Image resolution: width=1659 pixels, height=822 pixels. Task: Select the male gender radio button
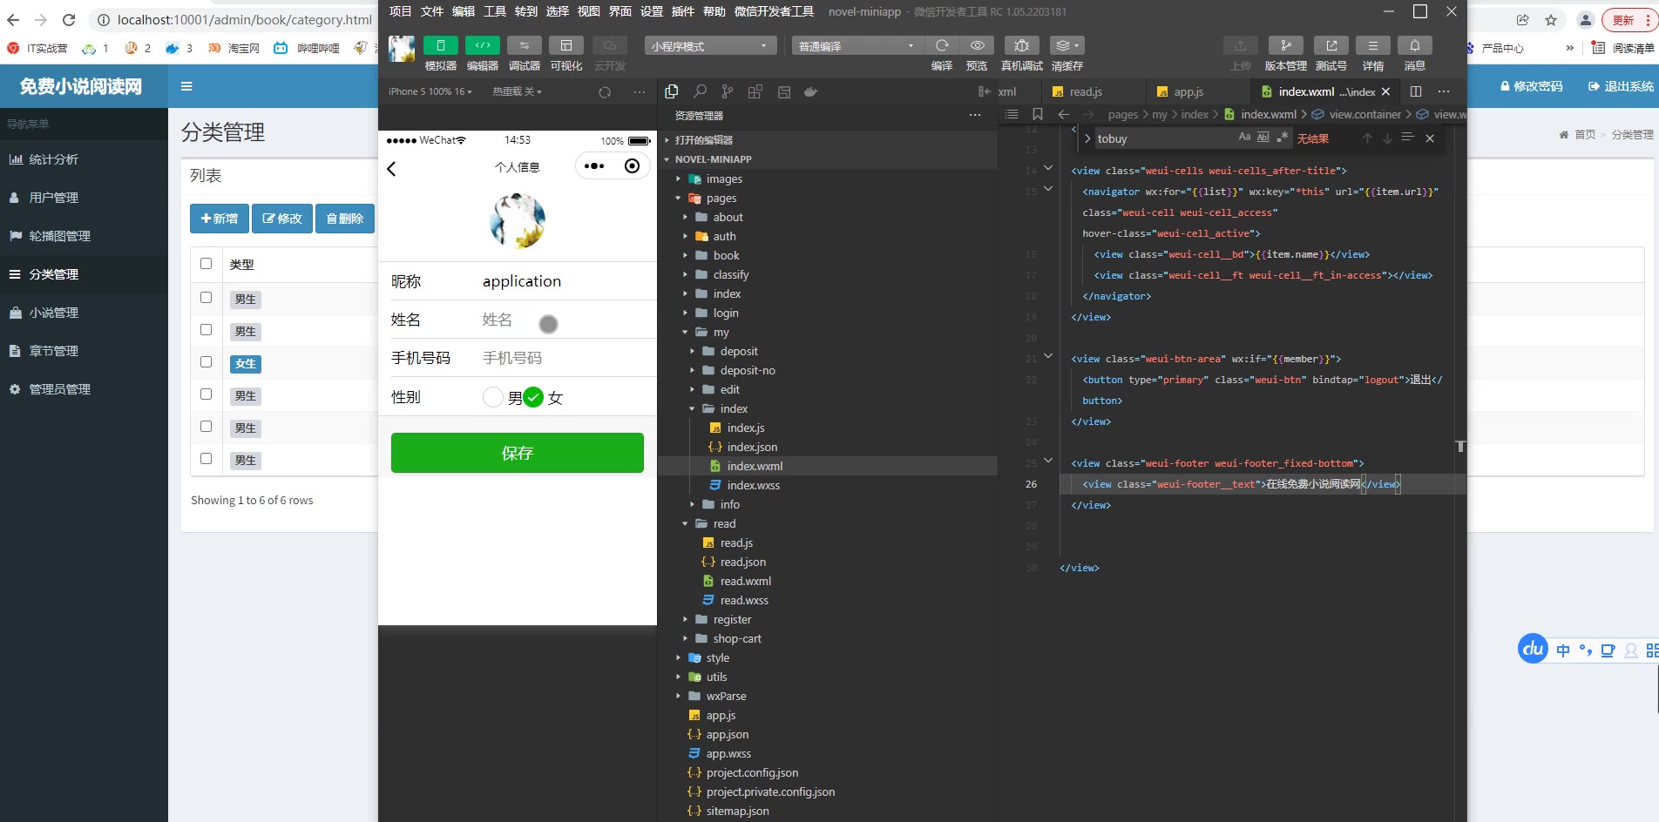click(493, 397)
